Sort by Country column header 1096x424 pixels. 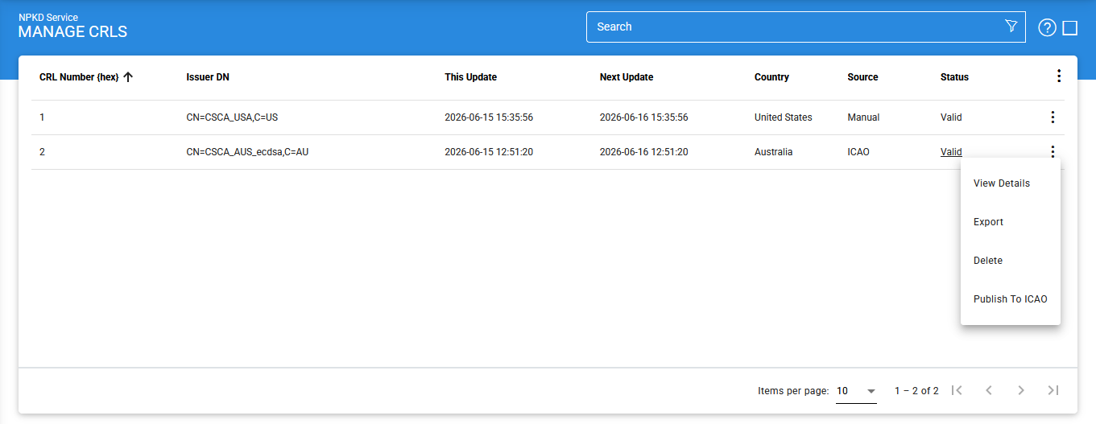point(771,77)
